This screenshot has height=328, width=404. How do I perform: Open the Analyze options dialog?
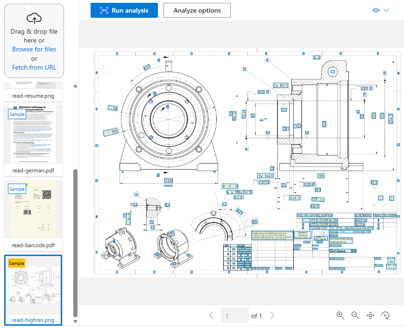pos(197,10)
